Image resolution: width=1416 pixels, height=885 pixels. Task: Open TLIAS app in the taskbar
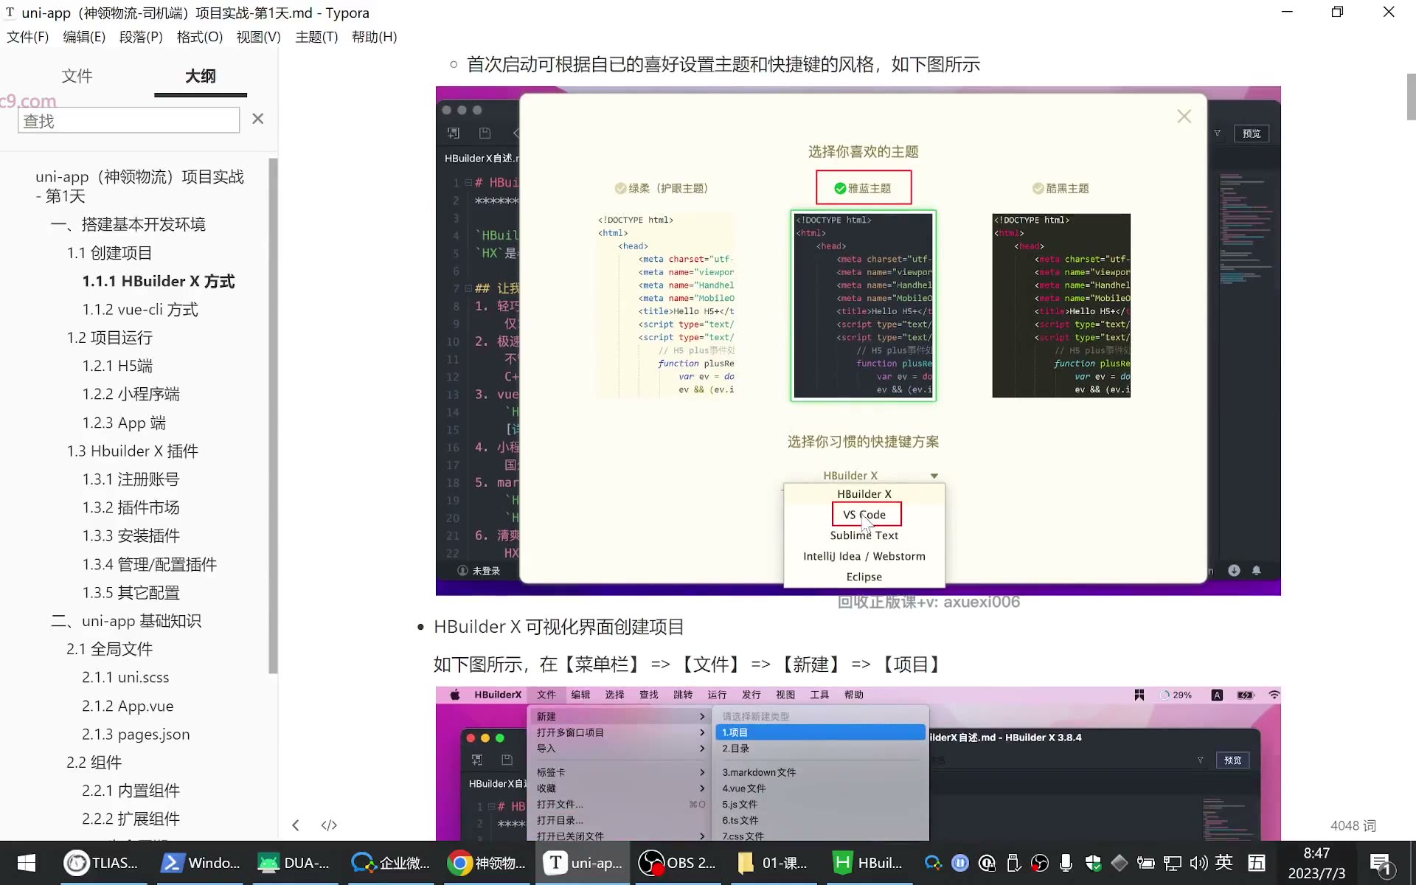(101, 863)
